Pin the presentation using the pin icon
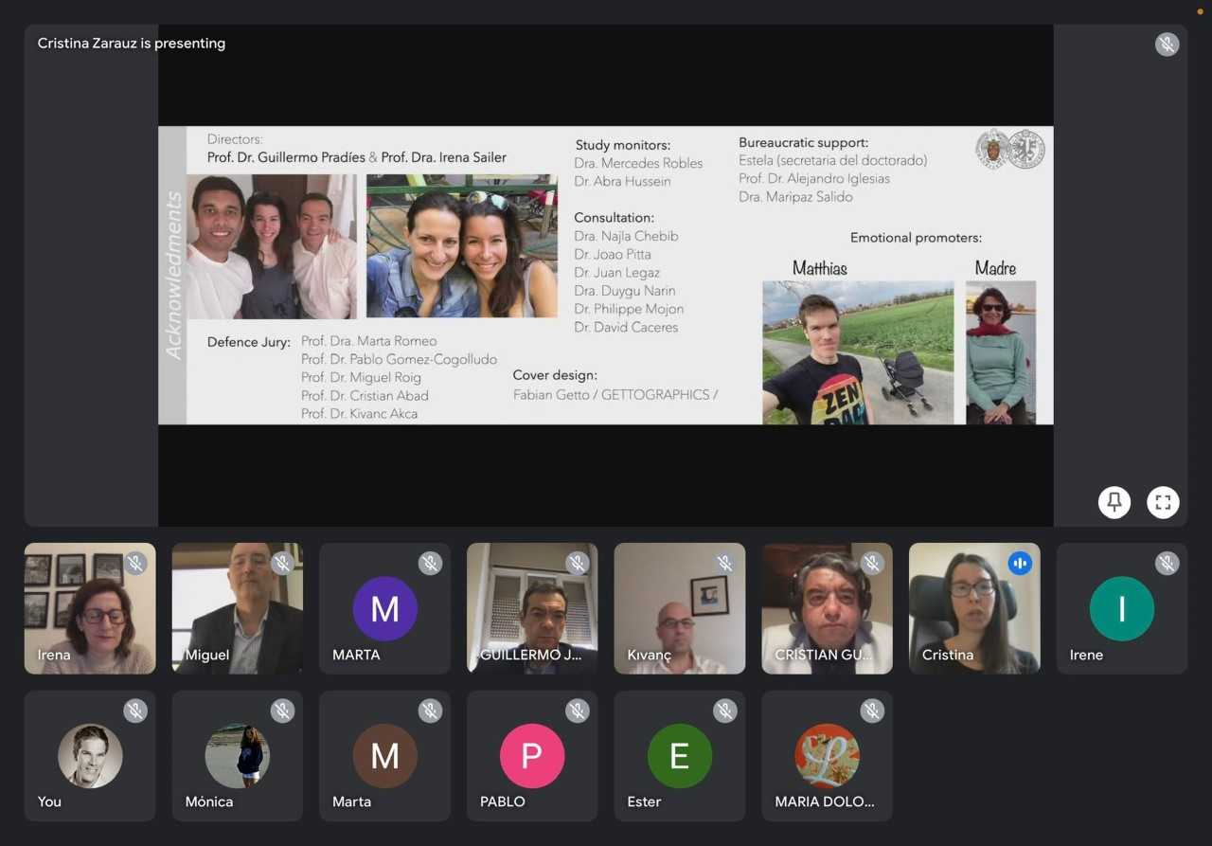The width and height of the screenshot is (1212, 846). coord(1114,502)
